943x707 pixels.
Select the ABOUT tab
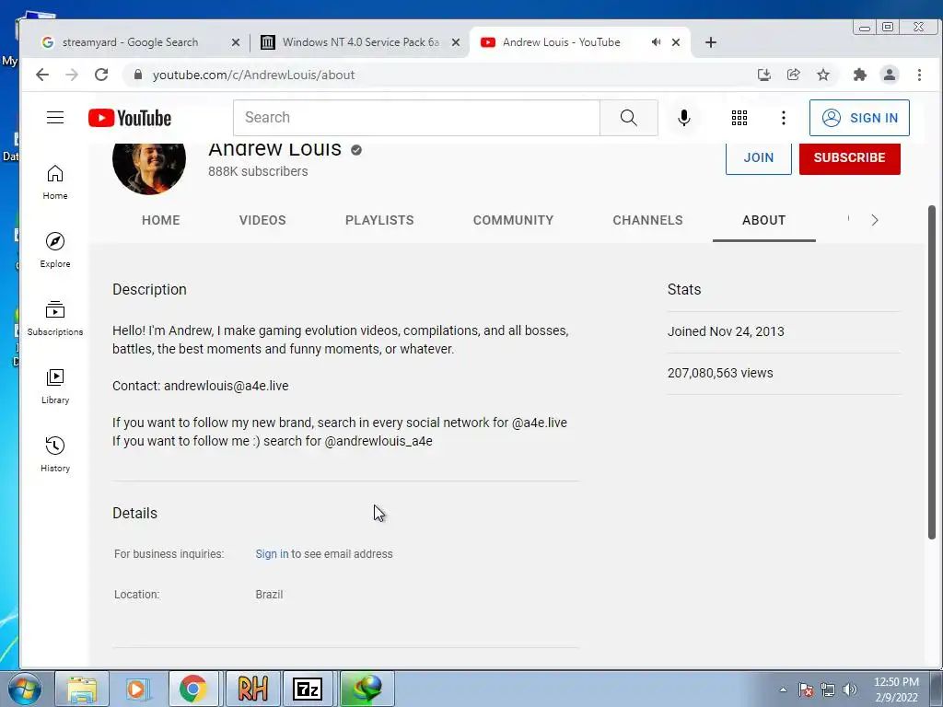(763, 220)
